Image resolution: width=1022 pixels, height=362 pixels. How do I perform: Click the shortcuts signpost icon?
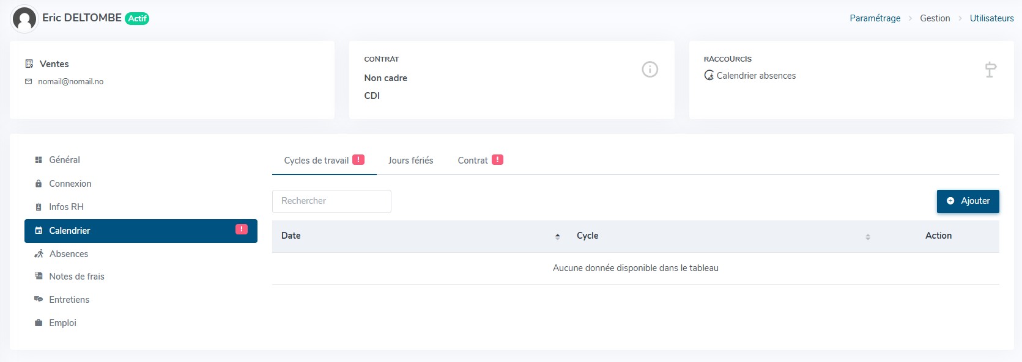(x=990, y=70)
